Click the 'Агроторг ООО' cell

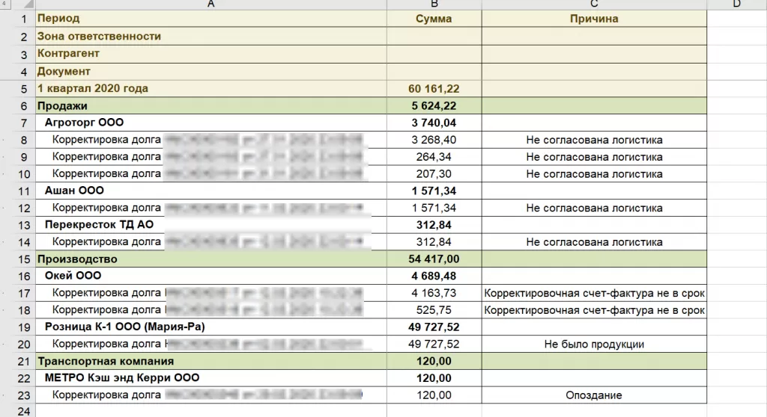[84, 123]
